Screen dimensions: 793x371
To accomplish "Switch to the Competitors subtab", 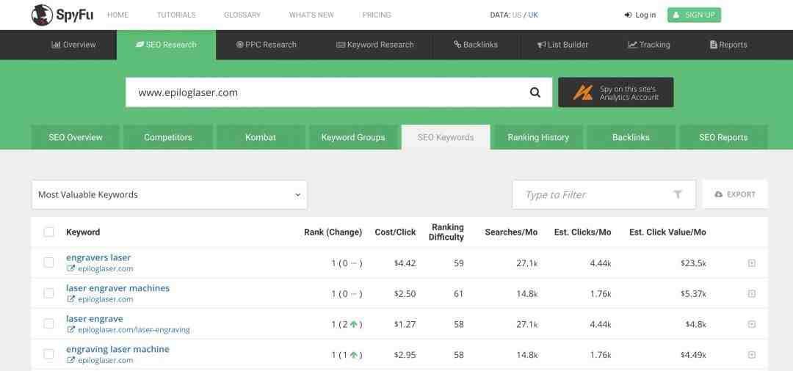I will 168,137.
